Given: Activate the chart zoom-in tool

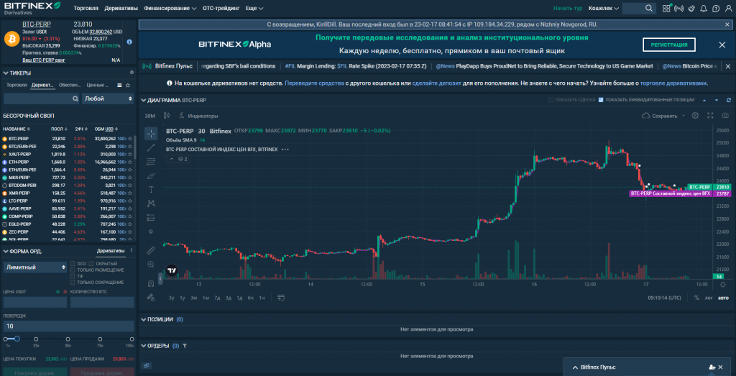Looking at the screenshot, I should pyautogui.click(x=151, y=265).
